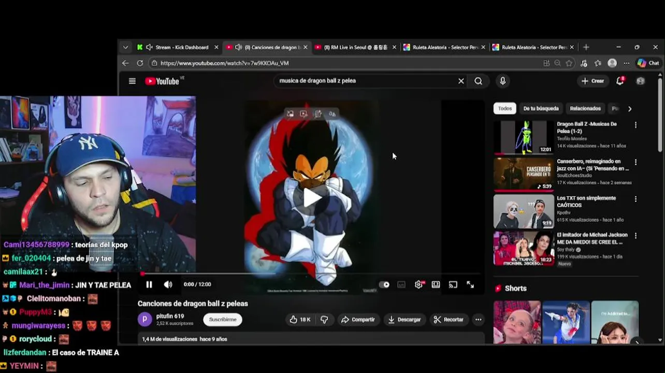This screenshot has height=373, width=665.
Task: Open the browser zoom indicator
Action: (558, 63)
